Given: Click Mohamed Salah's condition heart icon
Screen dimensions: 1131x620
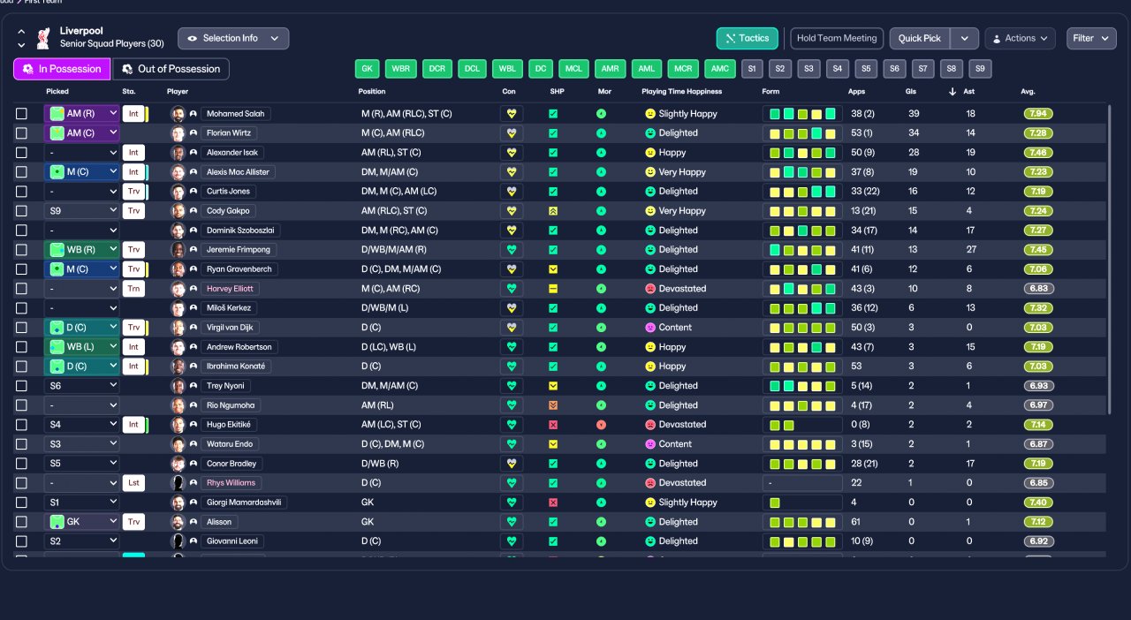Looking at the screenshot, I should pyautogui.click(x=512, y=114).
